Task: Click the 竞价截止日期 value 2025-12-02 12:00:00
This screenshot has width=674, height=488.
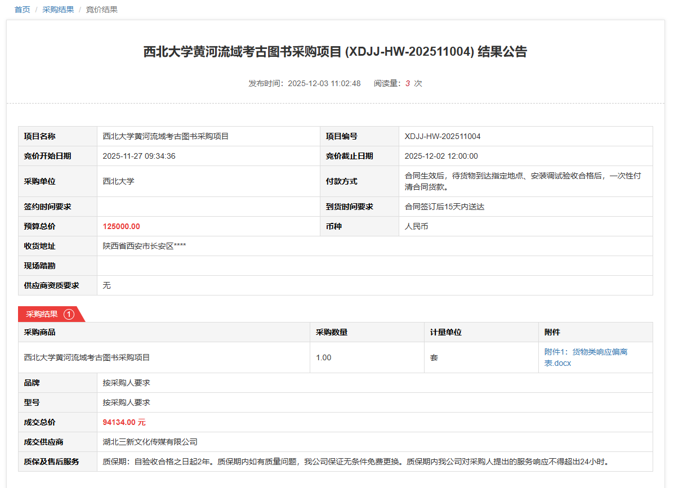Action: point(441,156)
